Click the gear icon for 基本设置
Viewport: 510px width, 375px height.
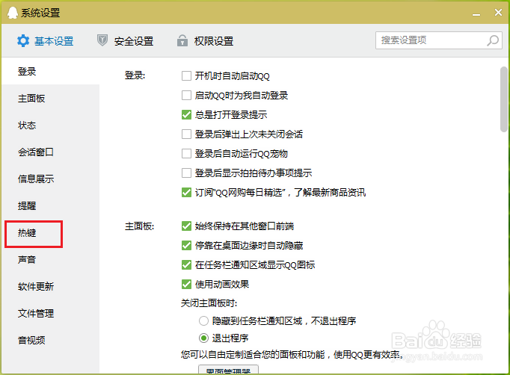click(23, 41)
